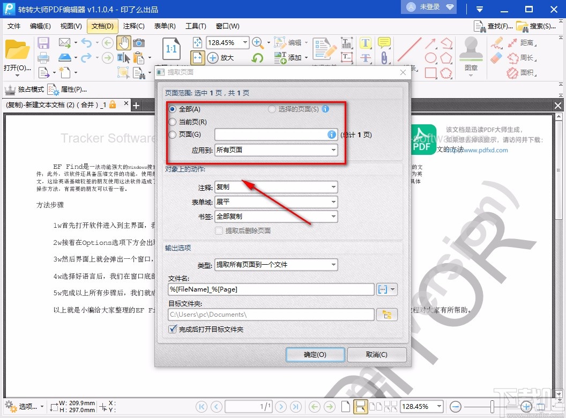Open the 注释 action dropdown
The image size is (566, 418).
click(x=276, y=187)
